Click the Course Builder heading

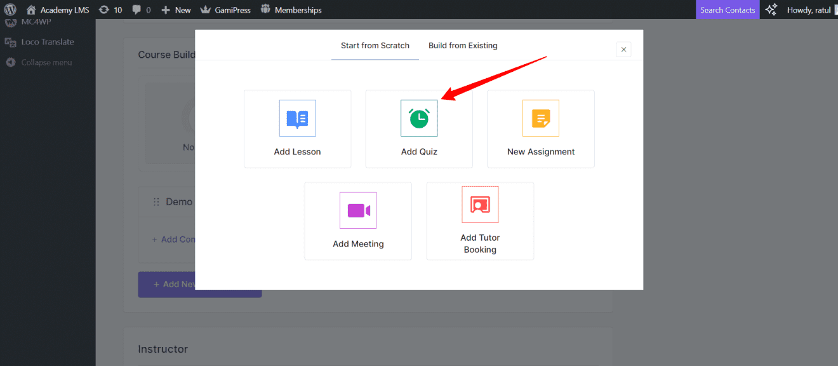pyautogui.click(x=167, y=55)
